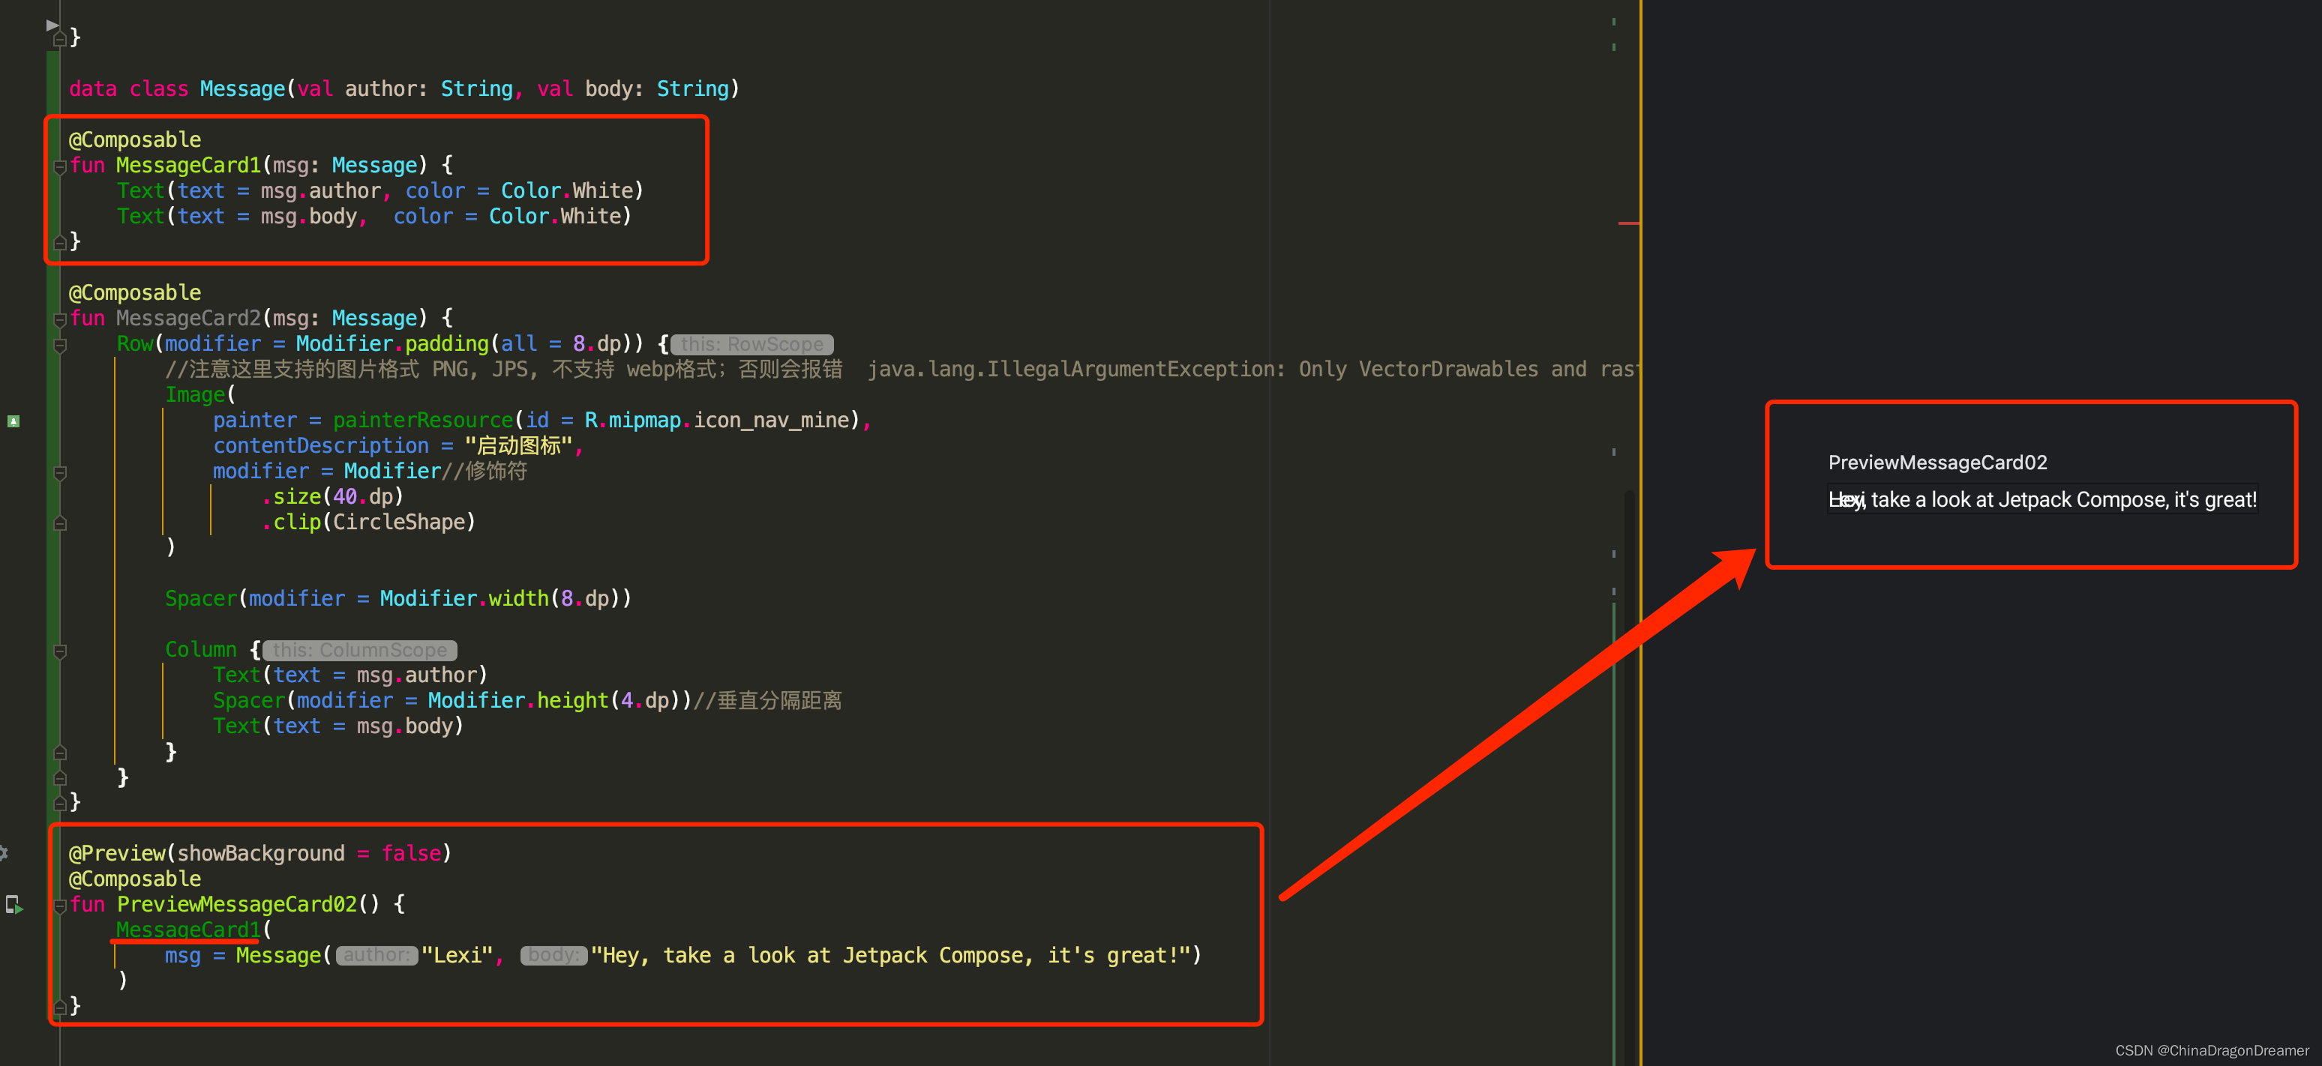Click 'R.mipmap.icon_nav_mine' resource reference

pyautogui.click(x=716, y=420)
